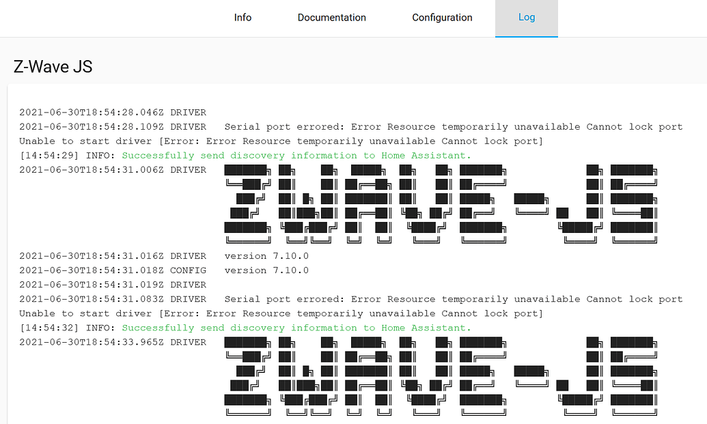This screenshot has width=707, height=424.
Task: Select the first DRIVER log timestamp
Action: coord(96,112)
